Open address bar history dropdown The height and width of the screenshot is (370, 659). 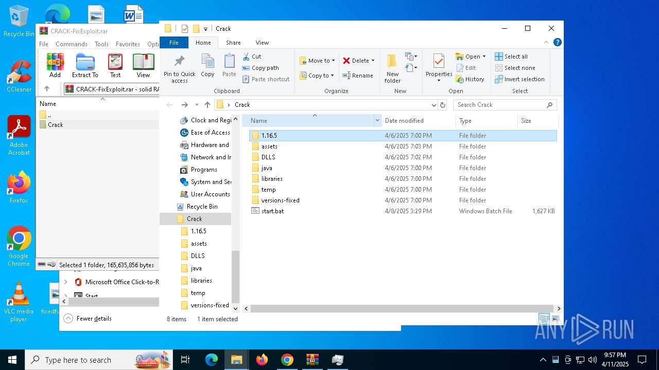pos(433,105)
